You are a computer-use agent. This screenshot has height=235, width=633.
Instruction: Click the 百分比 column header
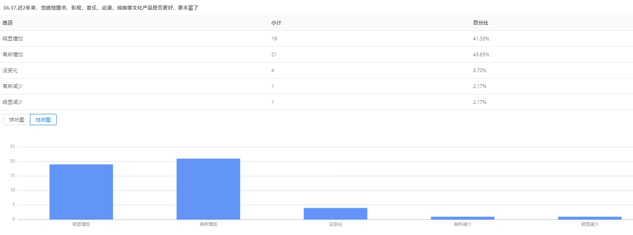[x=480, y=23]
